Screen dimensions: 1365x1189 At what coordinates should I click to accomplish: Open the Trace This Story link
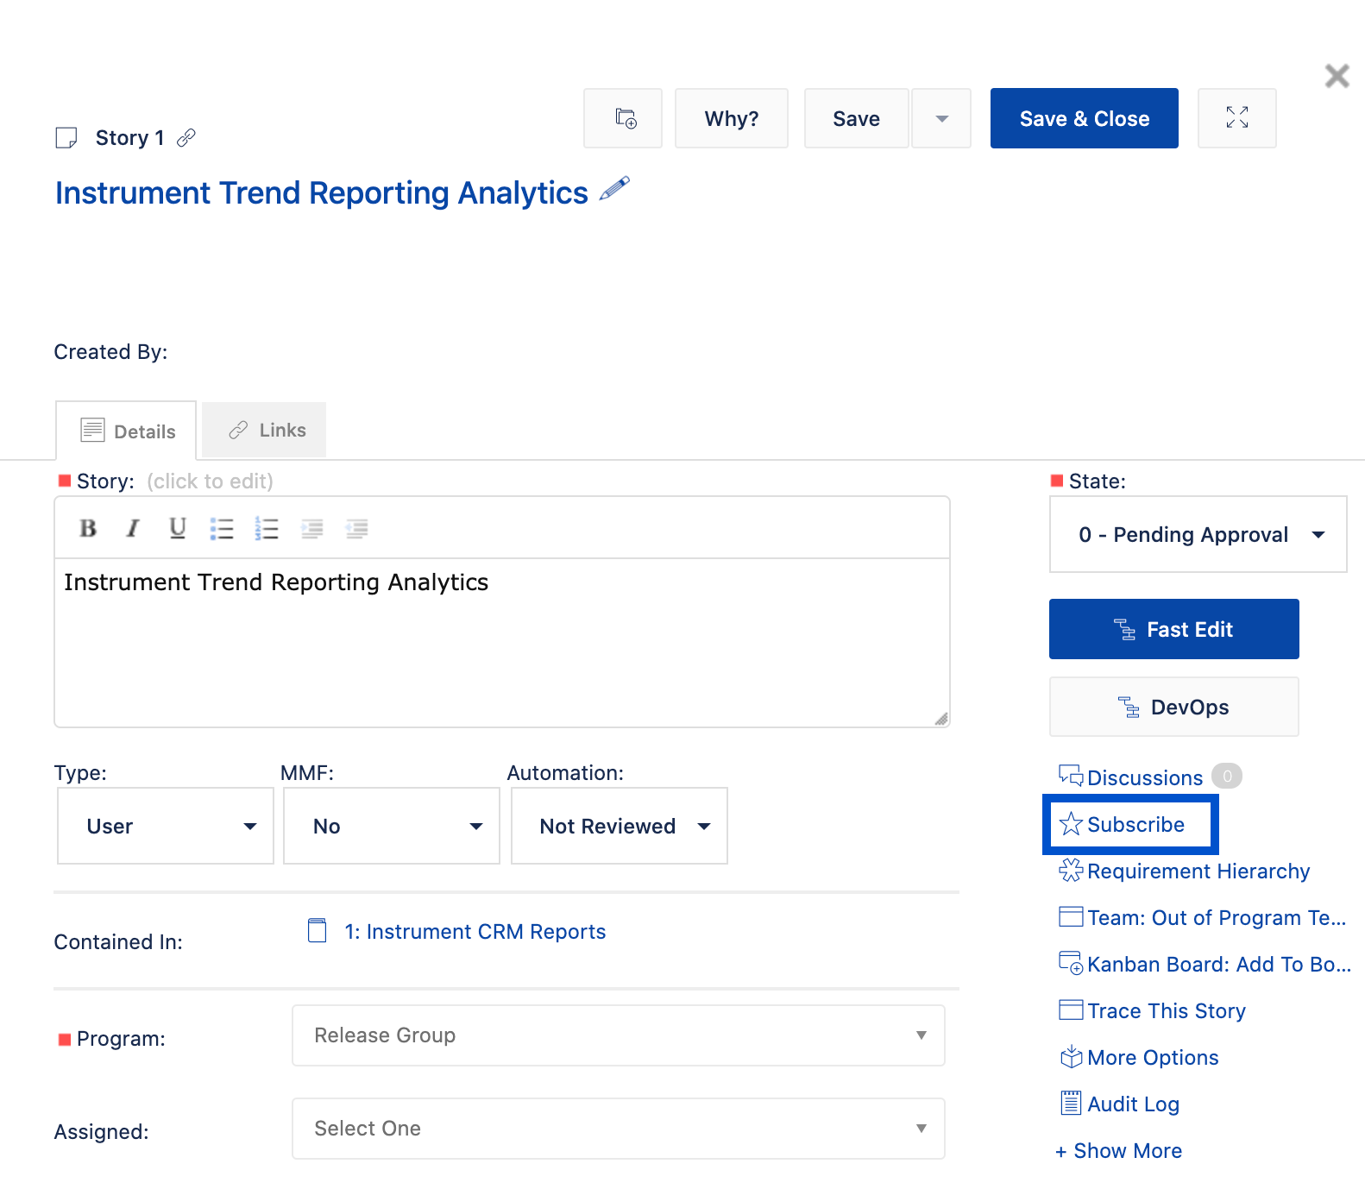1167,1010
